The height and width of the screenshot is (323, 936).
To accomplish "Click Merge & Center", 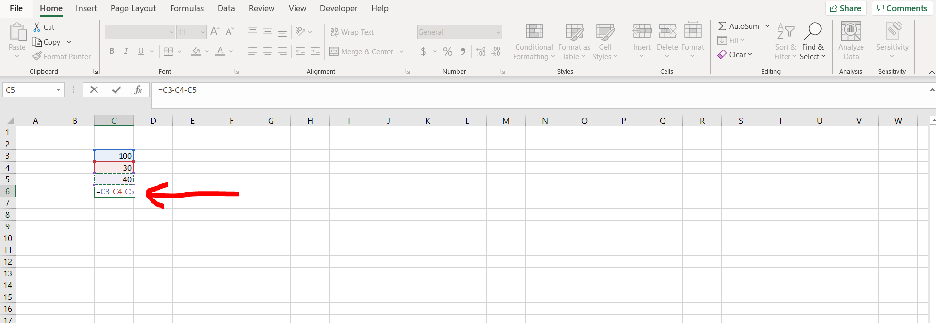I will 362,51.
